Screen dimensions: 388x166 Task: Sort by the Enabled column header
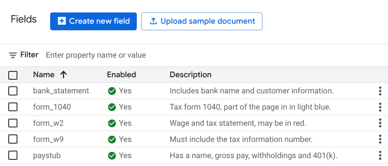[121, 75]
